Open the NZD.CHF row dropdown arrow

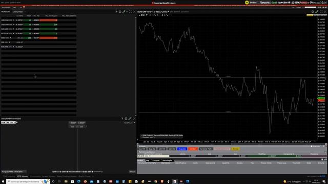click(x=14, y=33)
